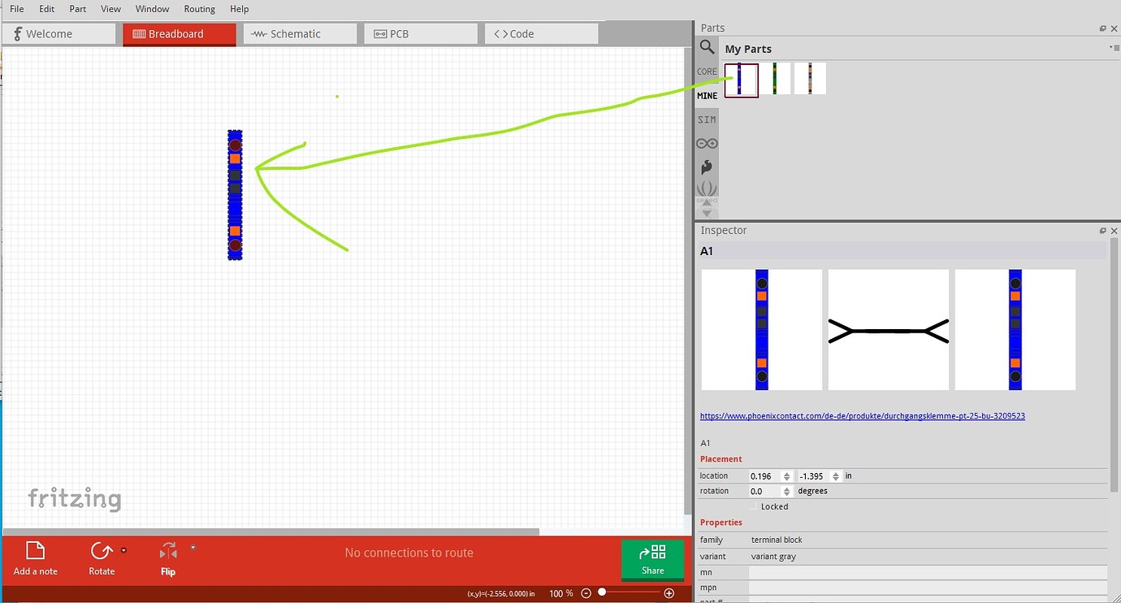Open the Routing menu

[199, 9]
